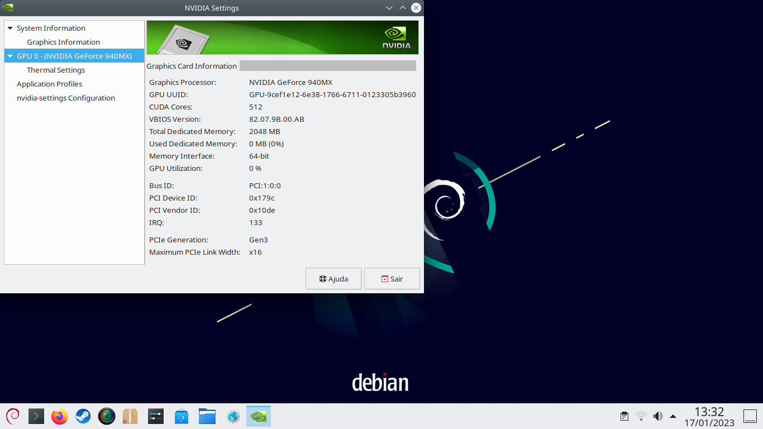Image resolution: width=763 pixels, height=429 pixels.
Task: Click the "VBIOS Version:" label
Action: coord(175,119)
